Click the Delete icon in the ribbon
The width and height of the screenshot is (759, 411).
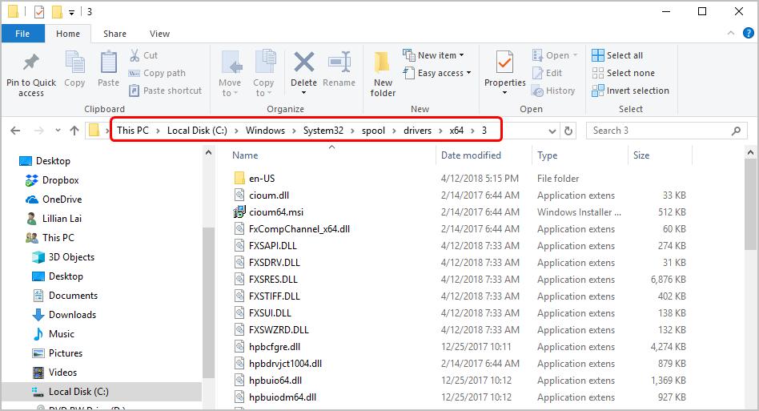click(303, 64)
